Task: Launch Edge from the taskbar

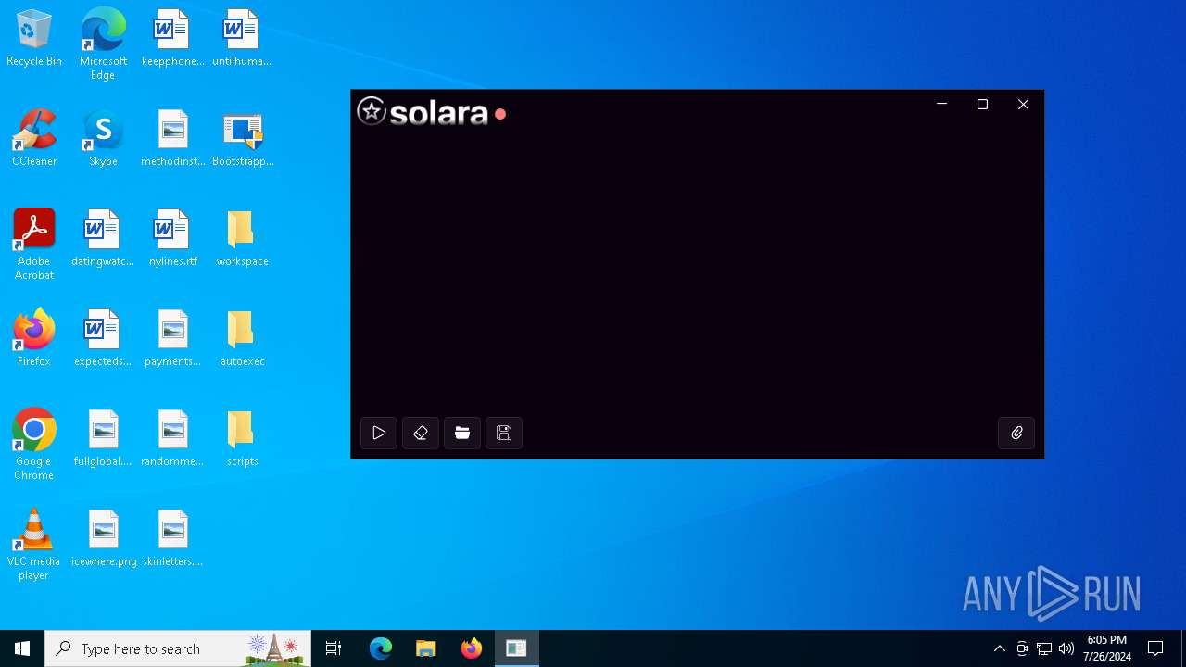Action: pyautogui.click(x=381, y=648)
